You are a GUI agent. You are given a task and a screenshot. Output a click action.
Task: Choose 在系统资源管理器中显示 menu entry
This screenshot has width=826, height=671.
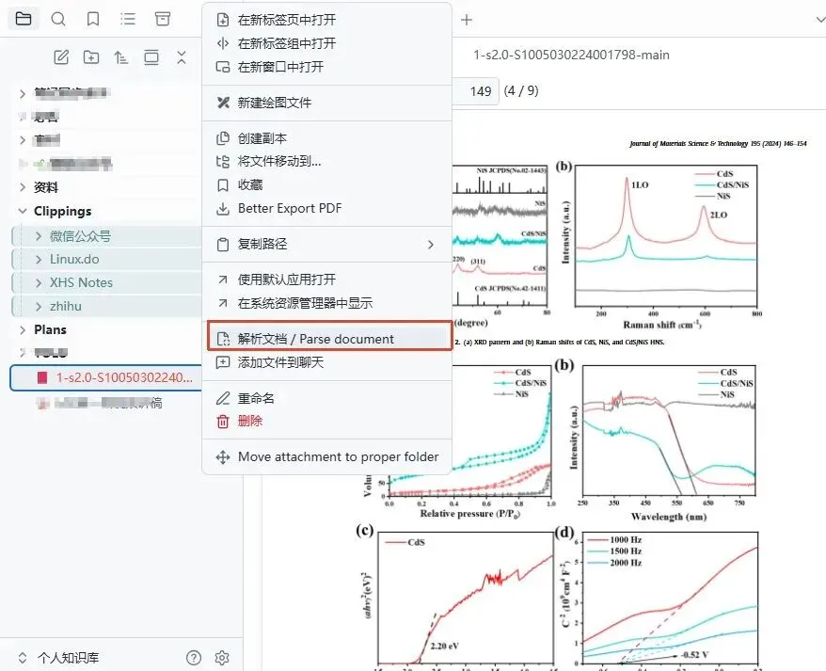click(326, 303)
